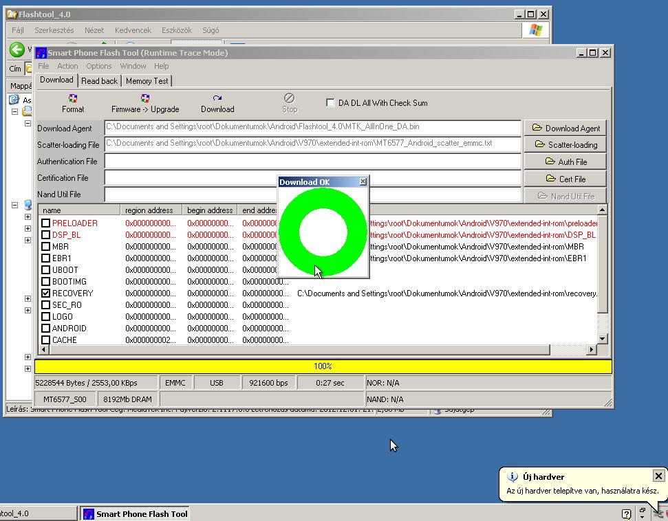Switch to the Read back tab
This screenshot has width=668, height=521.
99,81
